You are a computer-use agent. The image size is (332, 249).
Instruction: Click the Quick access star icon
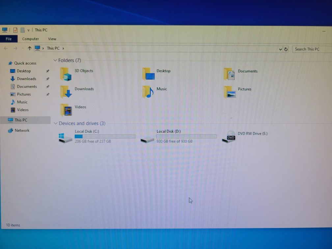pos(11,63)
